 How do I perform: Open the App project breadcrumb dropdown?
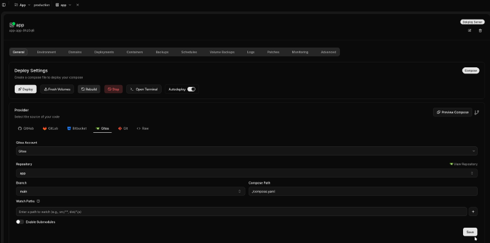click(x=22, y=5)
